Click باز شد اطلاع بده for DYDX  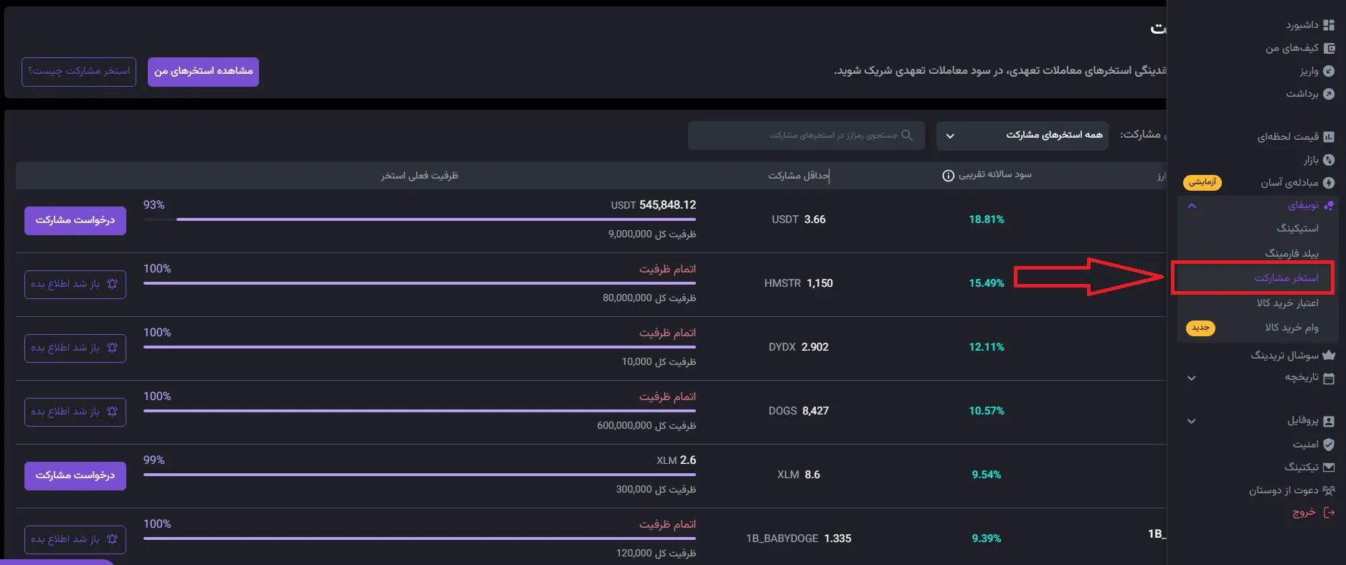(75, 348)
